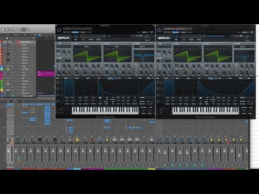Open the FX tab in right Serum
Image resolution: width=259 pixels, height=194 pixels.
[184, 39]
